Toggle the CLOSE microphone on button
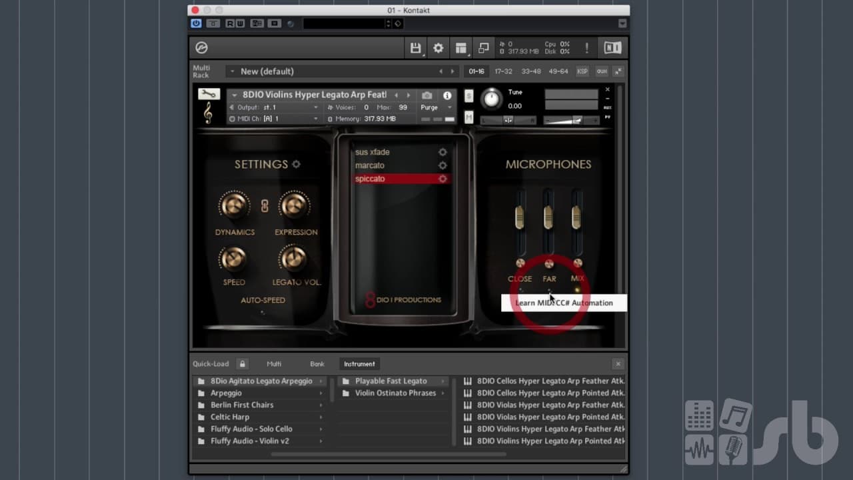 pos(520,263)
